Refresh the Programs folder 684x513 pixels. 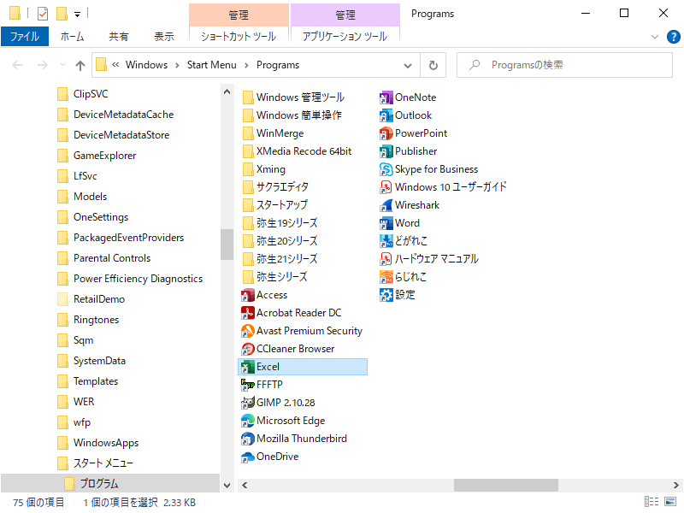pos(433,66)
